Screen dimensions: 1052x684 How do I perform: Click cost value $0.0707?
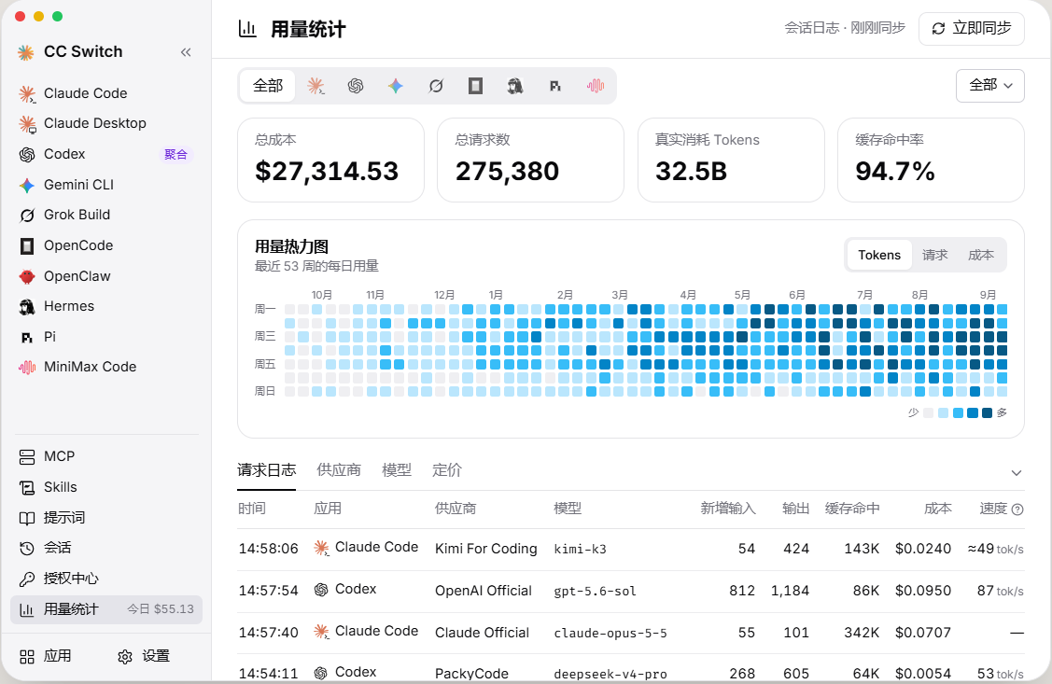click(922, 633)
